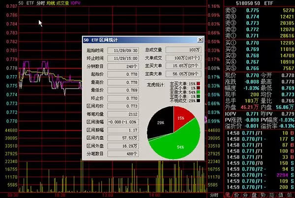Select the 指 tab
Screen dimensions: 295x198
coord(272,195)
